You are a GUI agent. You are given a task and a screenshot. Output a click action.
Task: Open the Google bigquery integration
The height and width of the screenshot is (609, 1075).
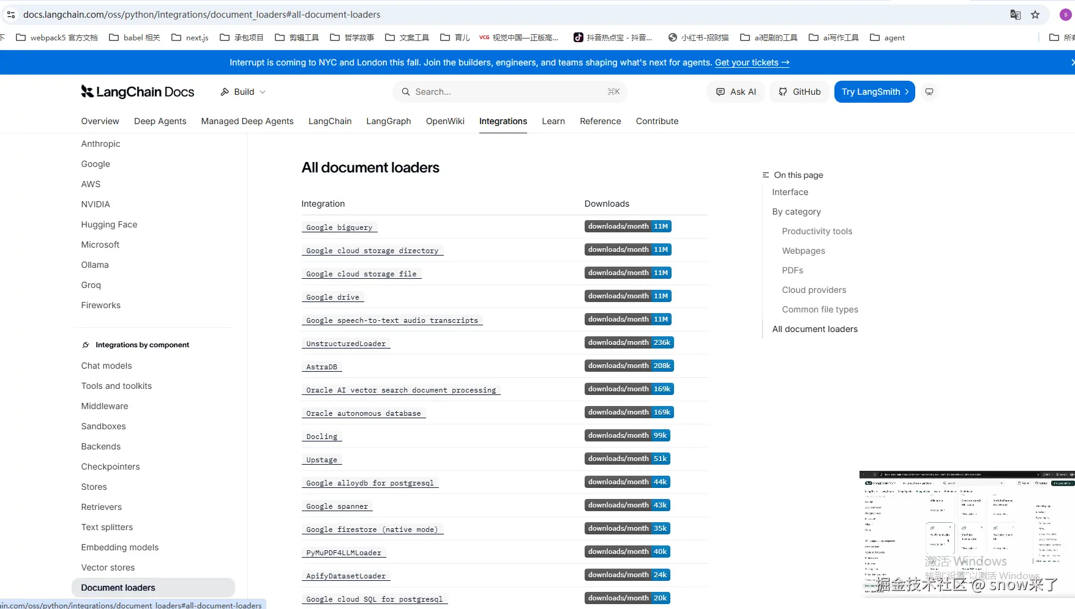[x=339, y=227]
